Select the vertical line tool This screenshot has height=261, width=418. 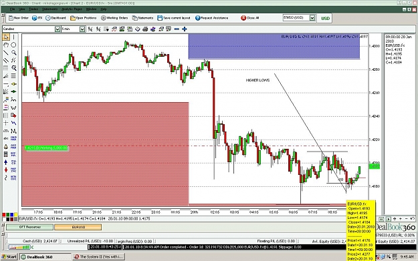13,37
